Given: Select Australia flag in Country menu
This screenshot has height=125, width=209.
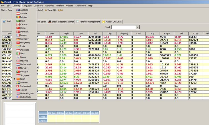Looking at the screenshot, I should point(18,10).
